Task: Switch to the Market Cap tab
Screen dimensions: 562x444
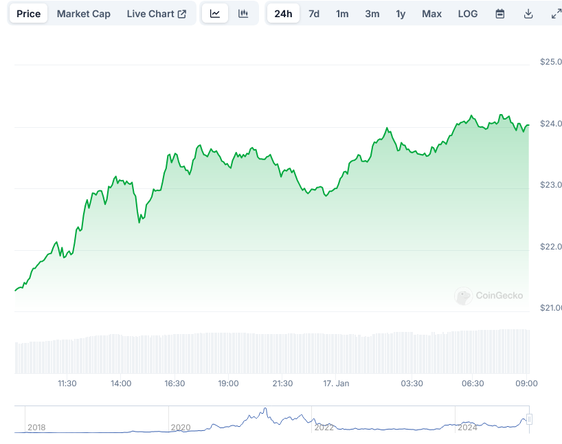Action: point(83,14)
